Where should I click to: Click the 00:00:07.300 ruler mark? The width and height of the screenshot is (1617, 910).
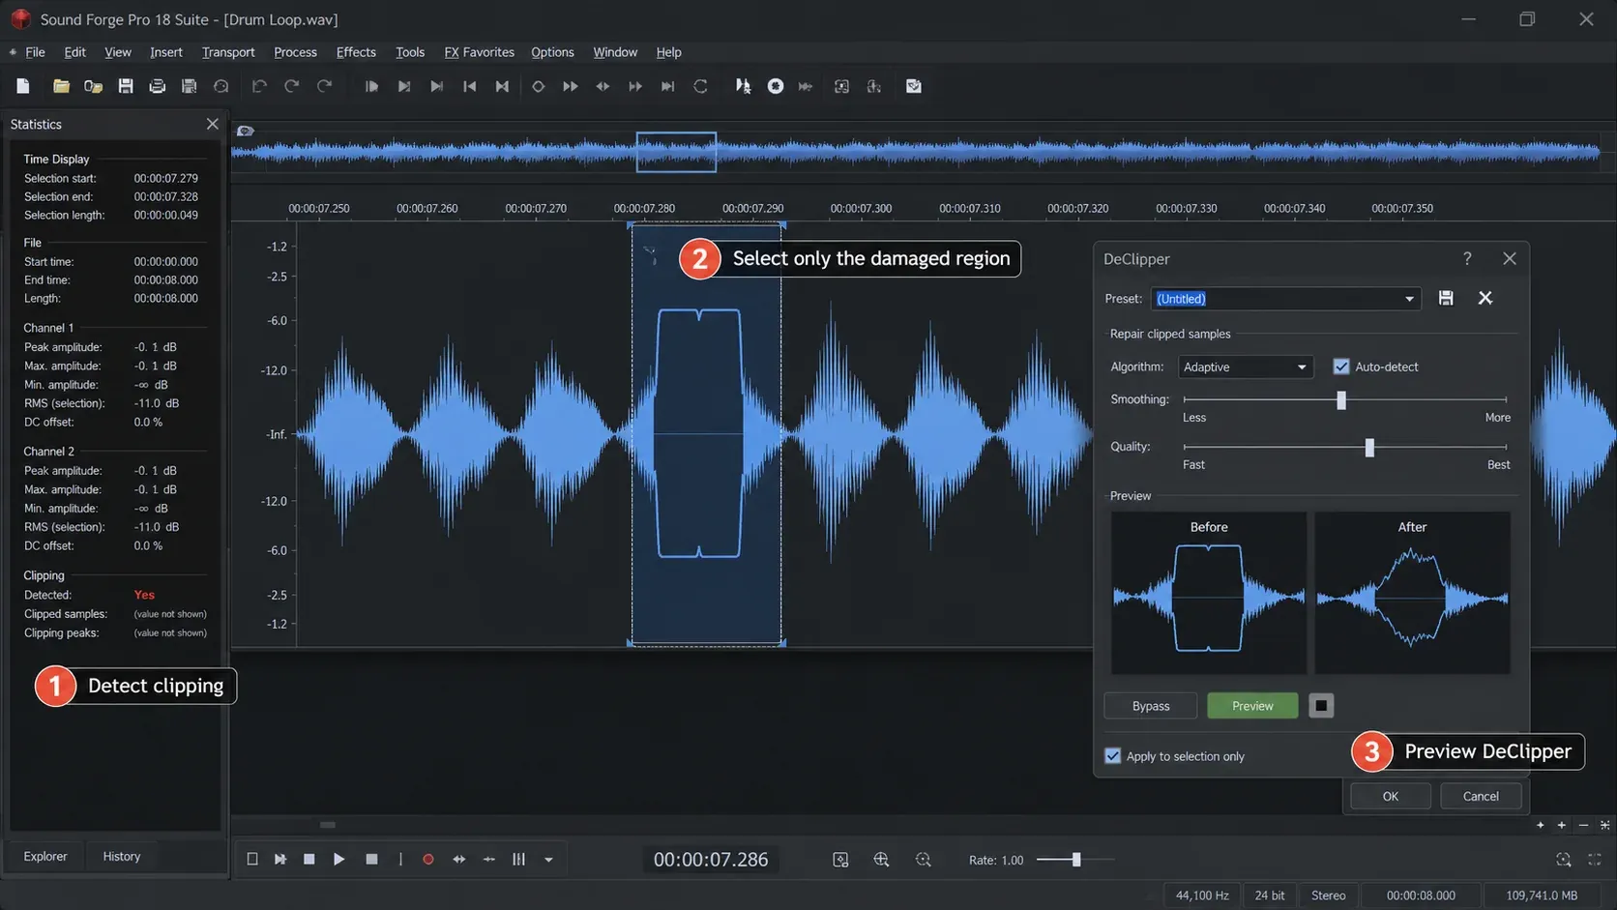pos(861,208)
